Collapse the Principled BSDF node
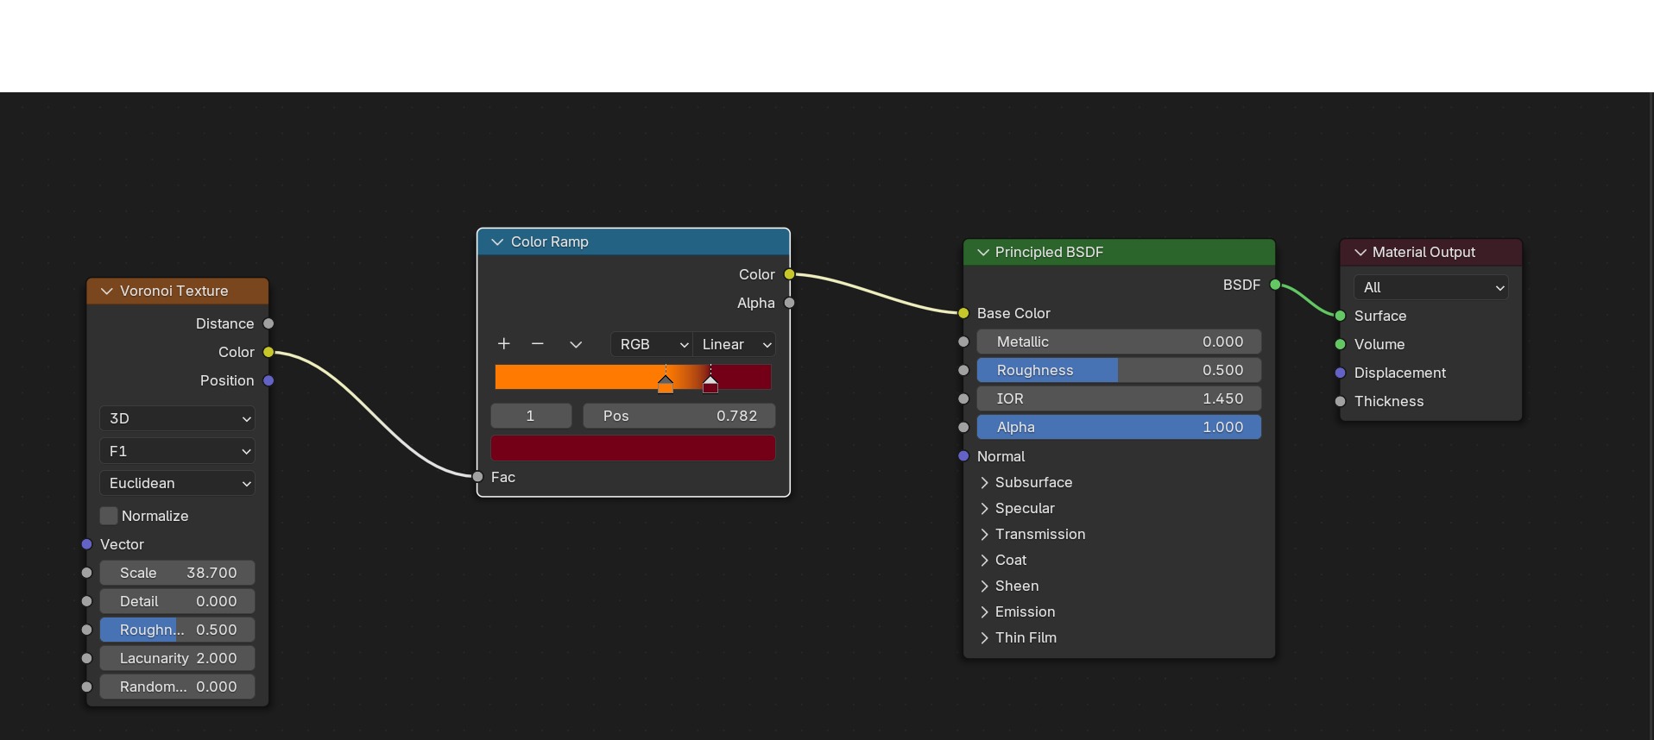 coord(982,253)
